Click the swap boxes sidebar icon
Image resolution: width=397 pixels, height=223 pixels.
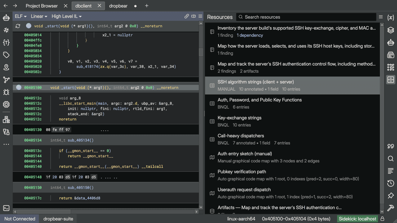tap(6, 132)
